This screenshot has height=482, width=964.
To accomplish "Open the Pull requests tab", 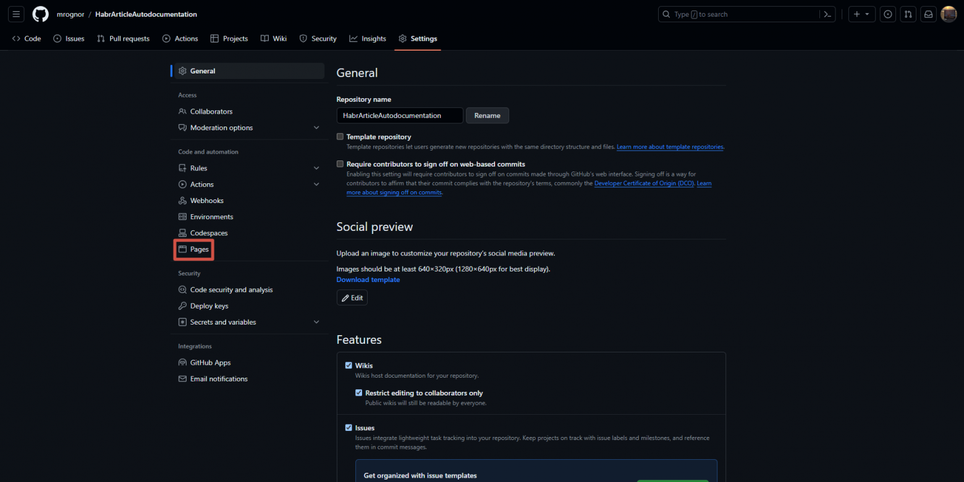I will coord(123,38).
